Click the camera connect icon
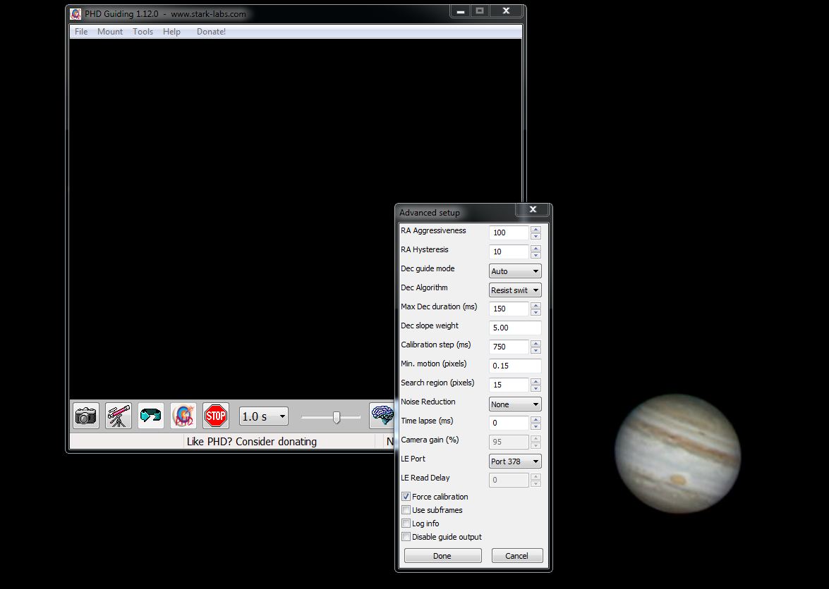 click(85, 416)
